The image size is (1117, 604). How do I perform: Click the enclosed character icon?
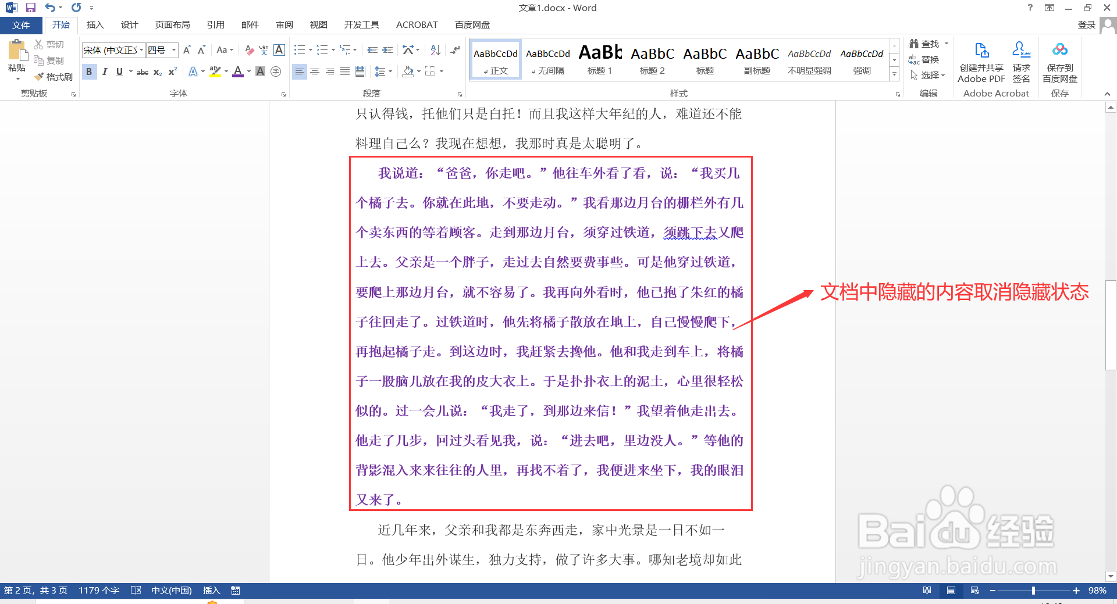[x=276, y=72]
